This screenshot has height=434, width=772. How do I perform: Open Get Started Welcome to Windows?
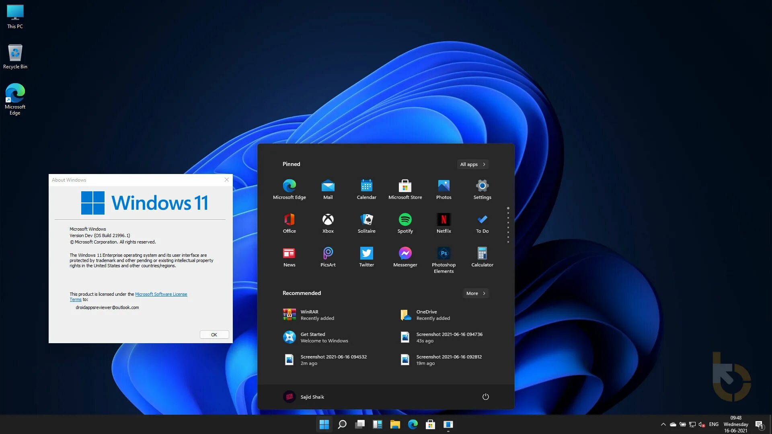324,337
